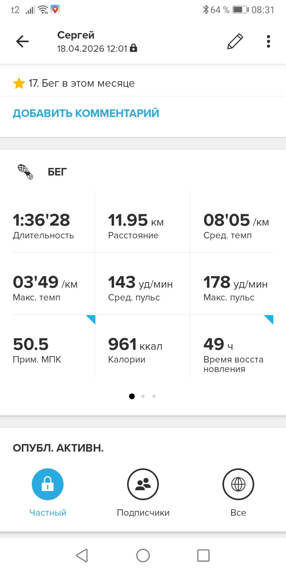Select Частный privacy lock option
Image resolution: width=286 pixels, height=573 pixels.
48,484
